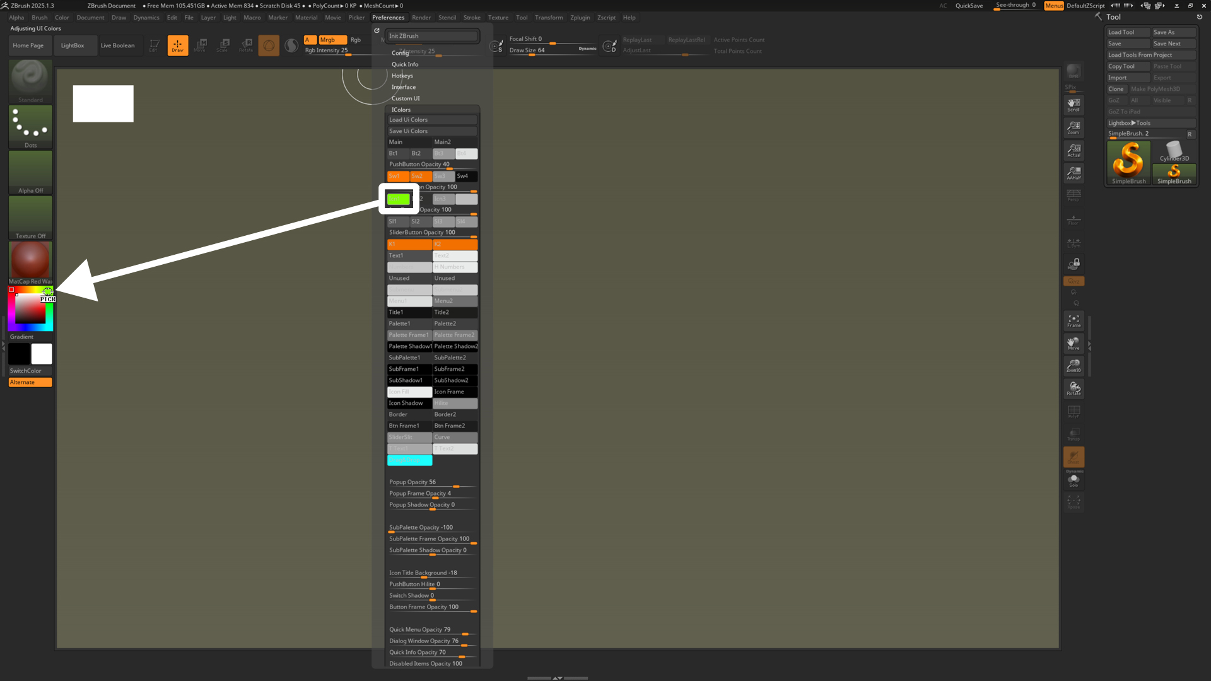Viewport: 1211px width, 681px height.
Task: Open the Texture Off selector
Action: click(30, 218)
